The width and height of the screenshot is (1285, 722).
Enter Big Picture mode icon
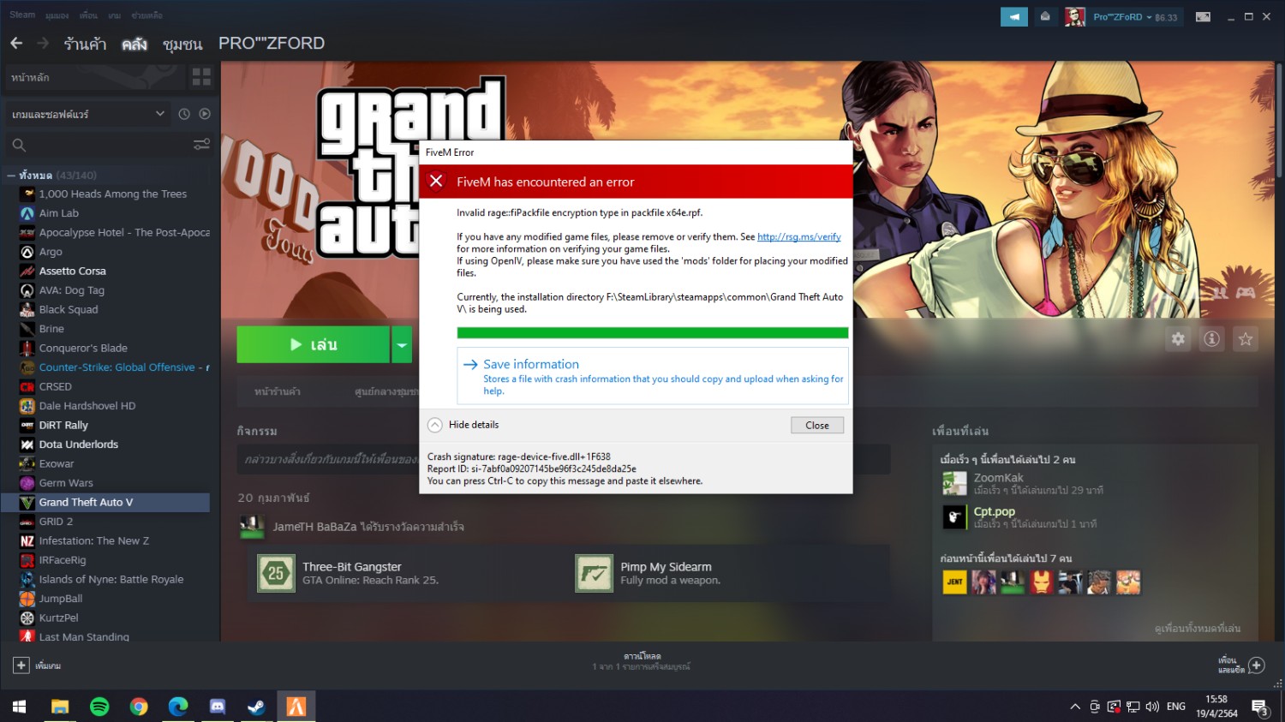coord(1203,16)
